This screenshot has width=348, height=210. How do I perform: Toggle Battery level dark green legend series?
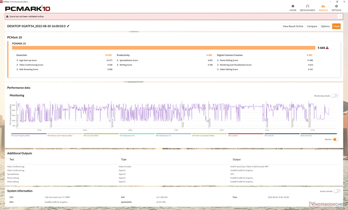tap(318, 135)
